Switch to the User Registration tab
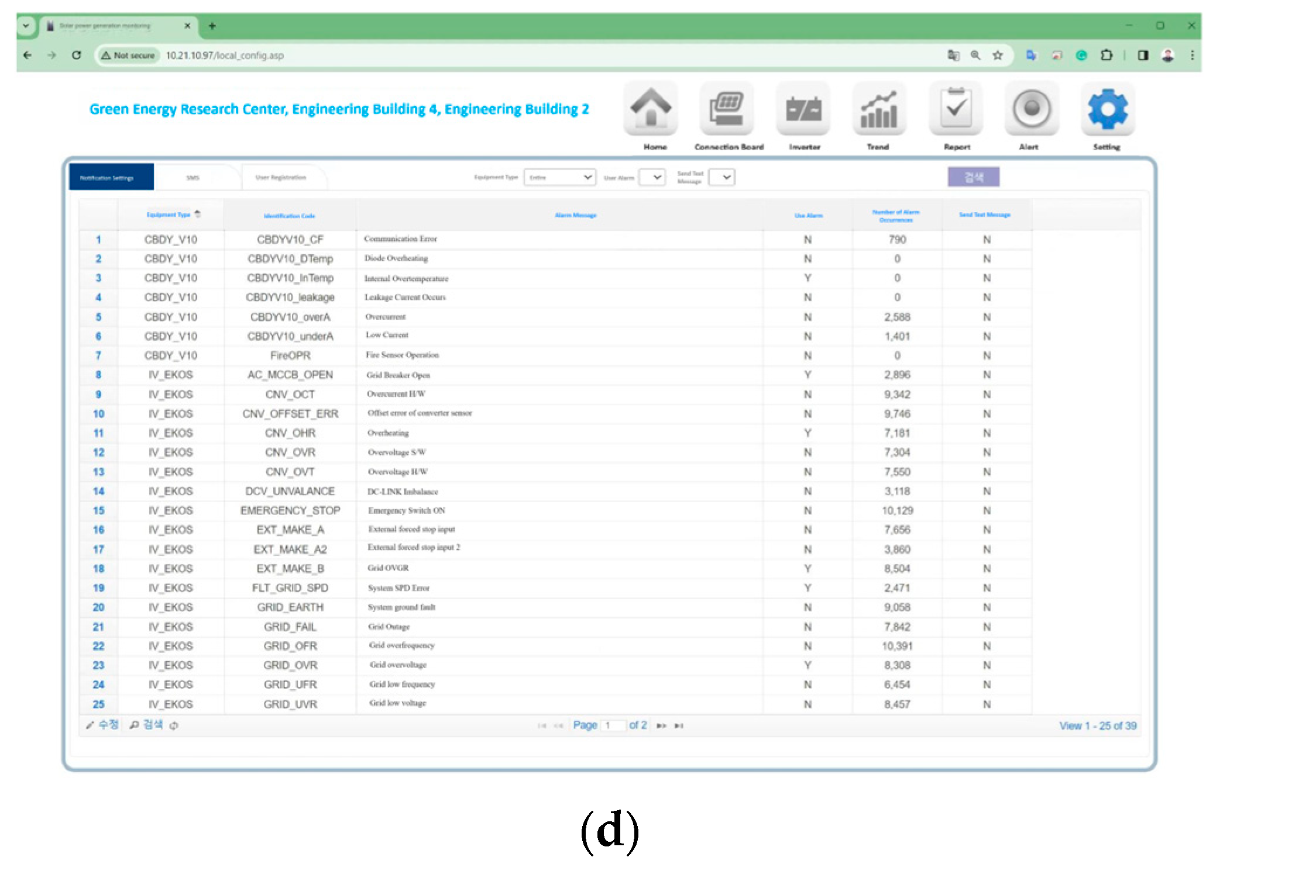This screenshot has height=878, width=1292. (x=281, y=178)
